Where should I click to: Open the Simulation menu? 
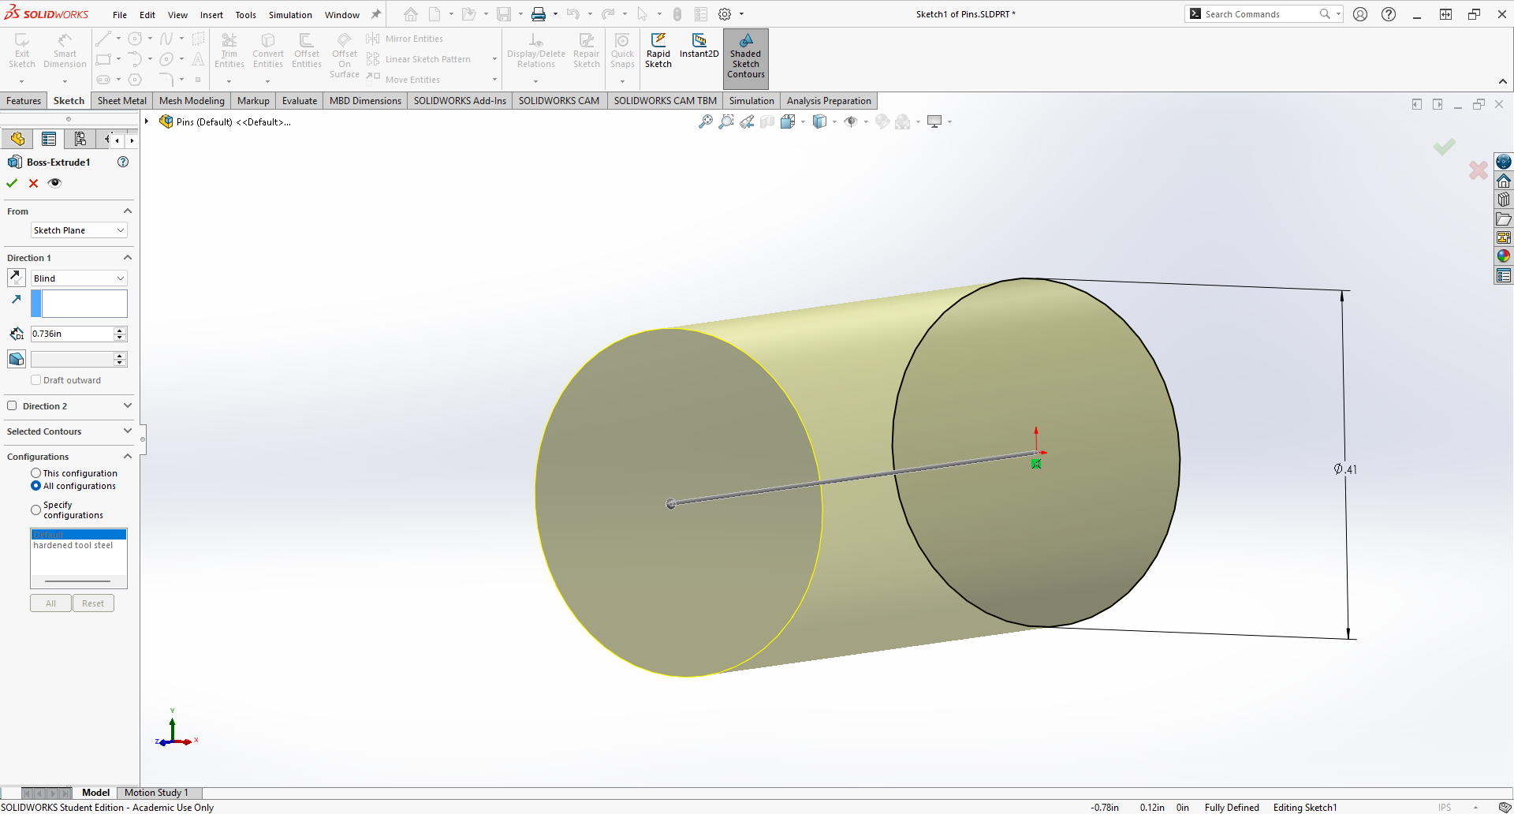coord(290,15)
